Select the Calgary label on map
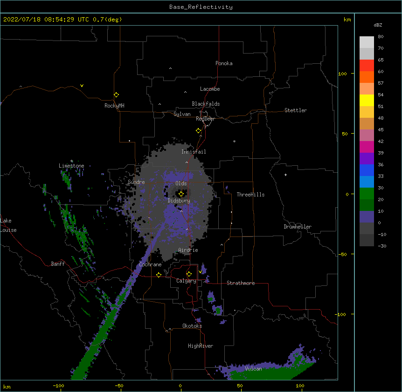The height and width of the screenshot is (392, 402). click(x=186, y=281)
